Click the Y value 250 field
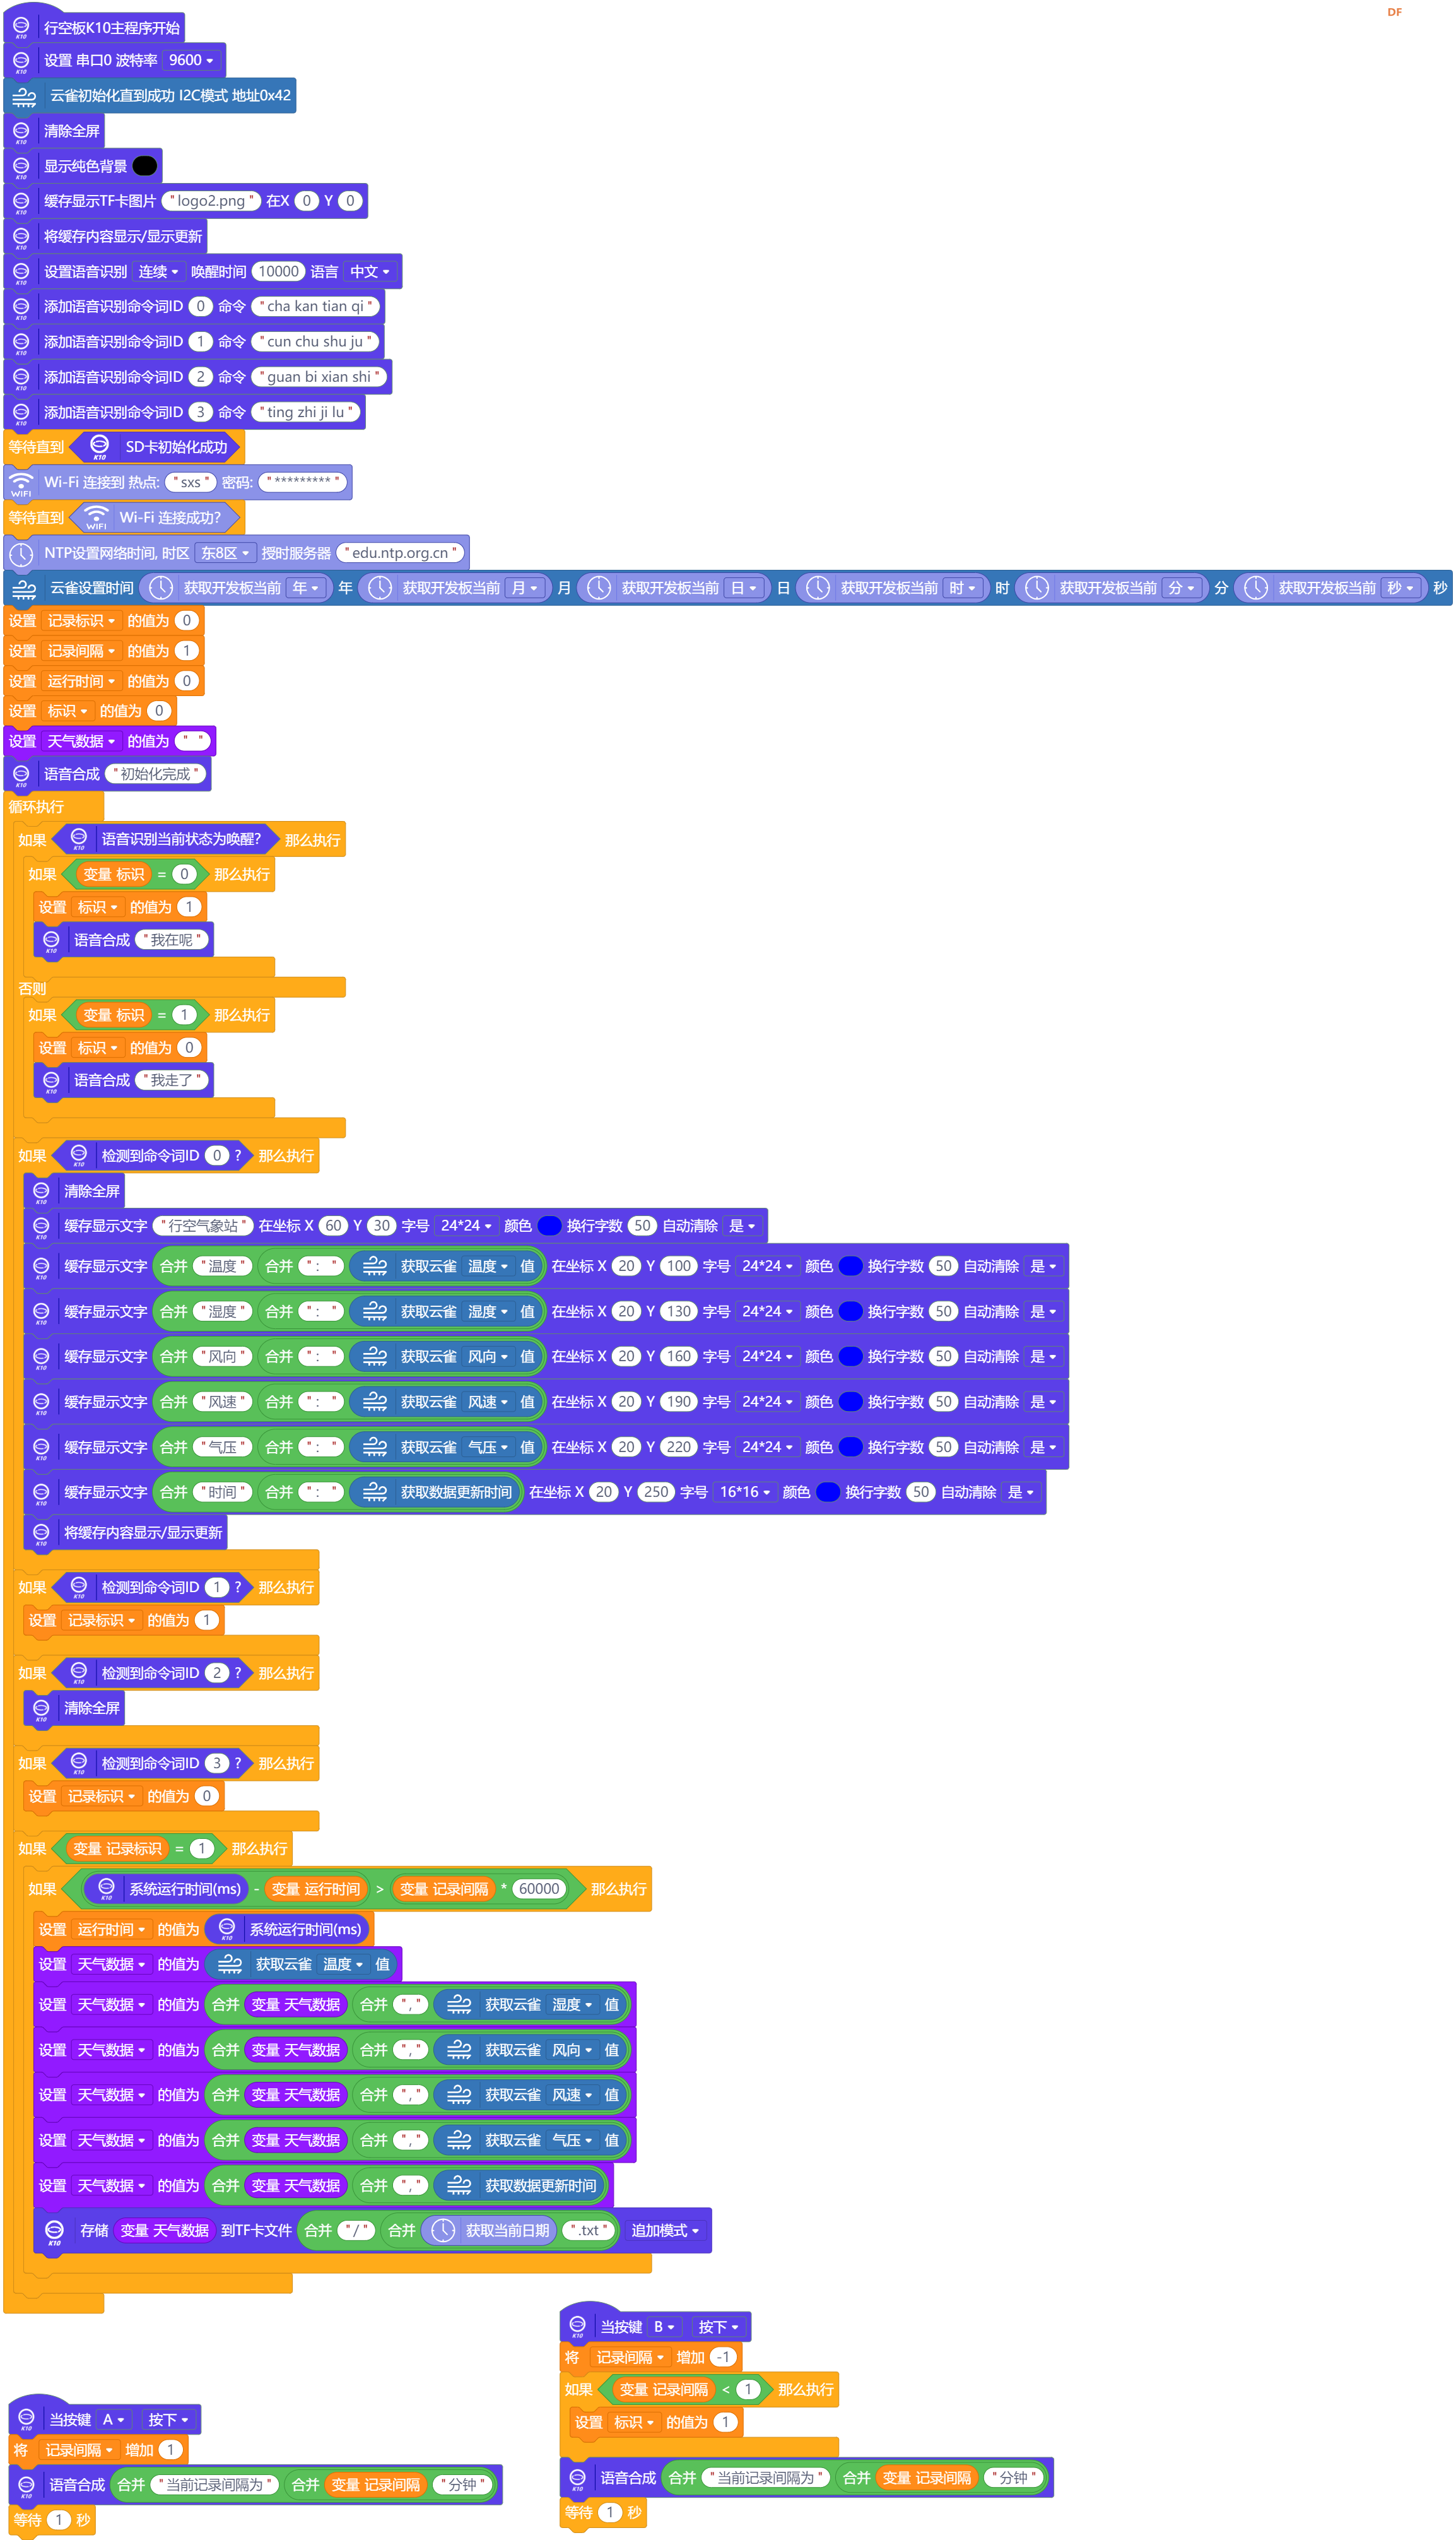This screenshot has width=1456, height=2540. [656, 1492]
